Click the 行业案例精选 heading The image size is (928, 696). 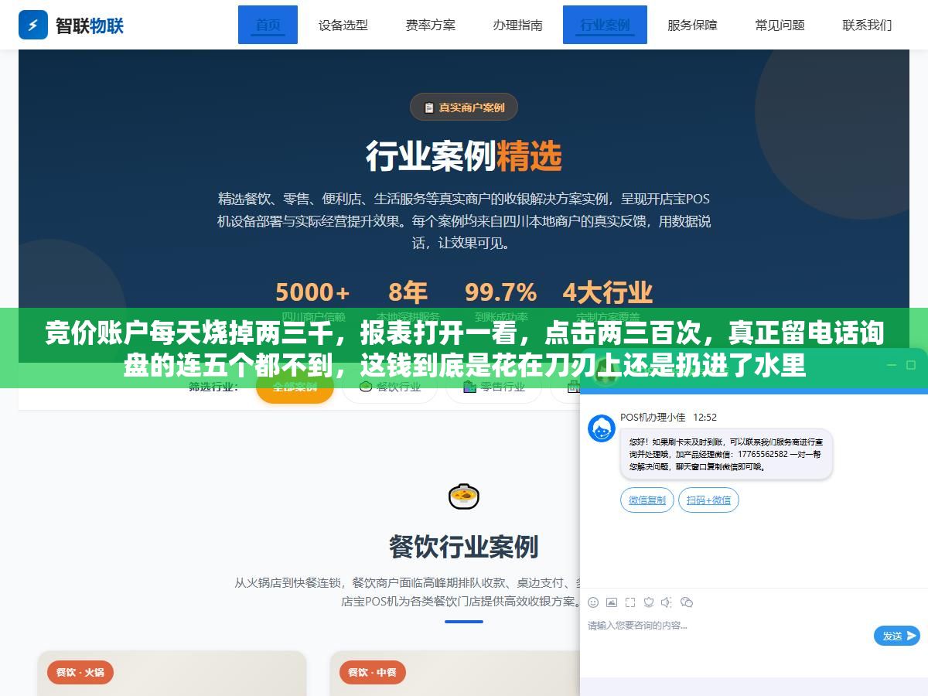click(x=464, y=156)
